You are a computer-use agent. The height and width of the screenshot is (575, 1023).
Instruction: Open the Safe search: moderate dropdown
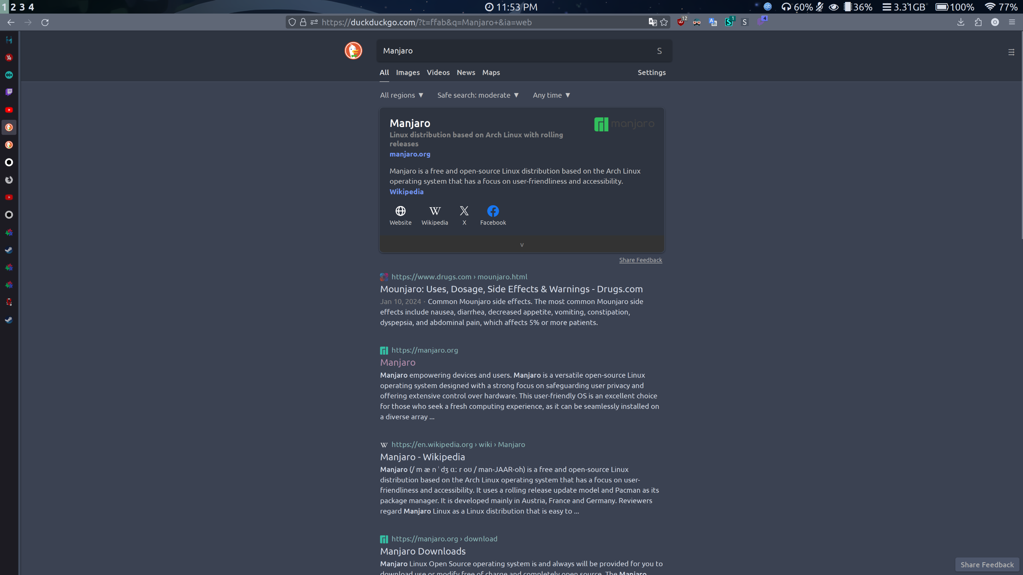coord(478,95)
